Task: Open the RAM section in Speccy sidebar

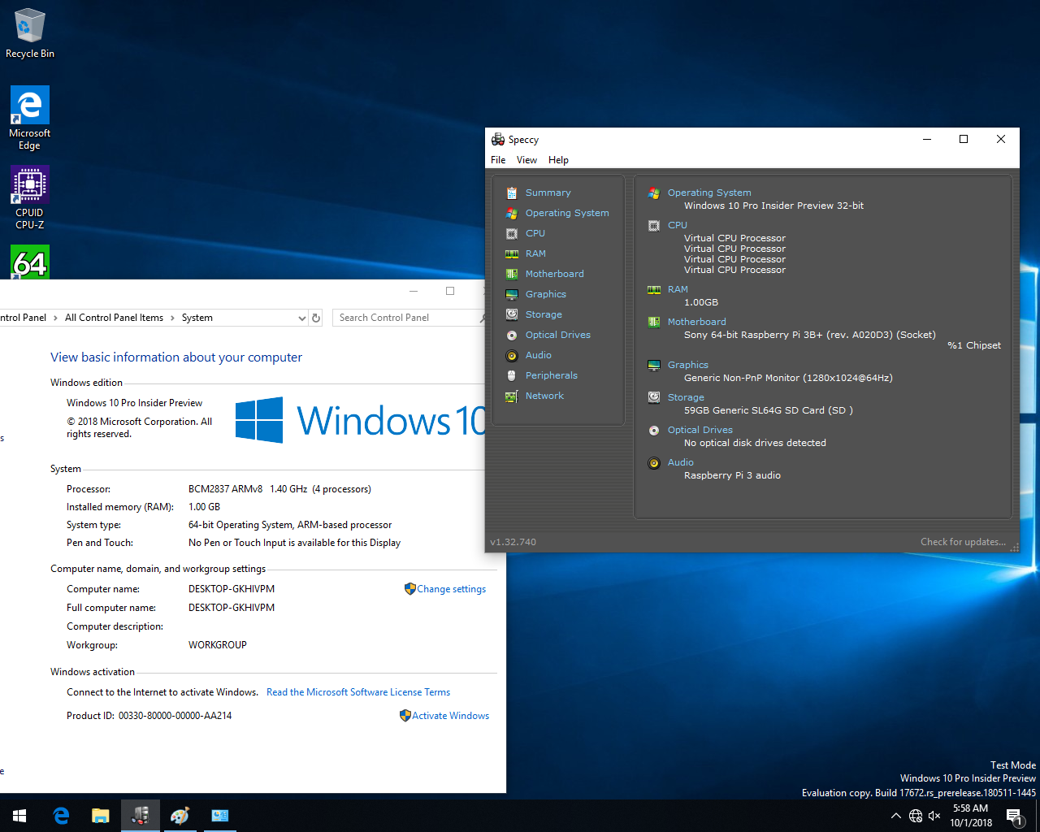Action: pos(535,253)
